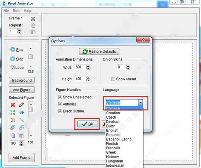Screen dimensions: 201x168
Task: Flip the figure with the blue arrow icon
Action: pos(21,112)
